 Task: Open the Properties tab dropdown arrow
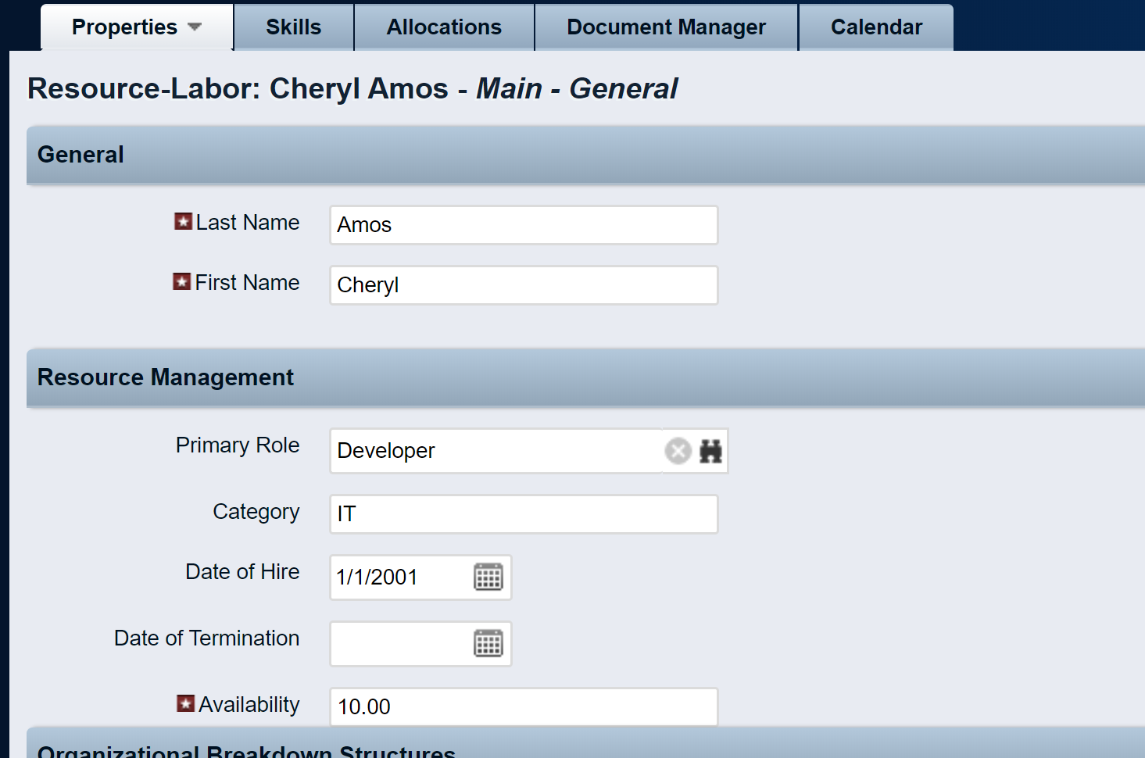tap(195, 27)
